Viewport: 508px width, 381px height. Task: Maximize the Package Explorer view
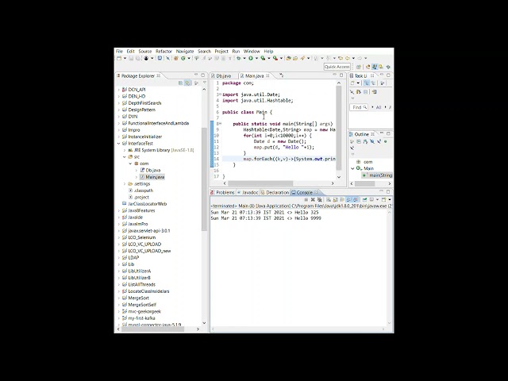point(203,75)
